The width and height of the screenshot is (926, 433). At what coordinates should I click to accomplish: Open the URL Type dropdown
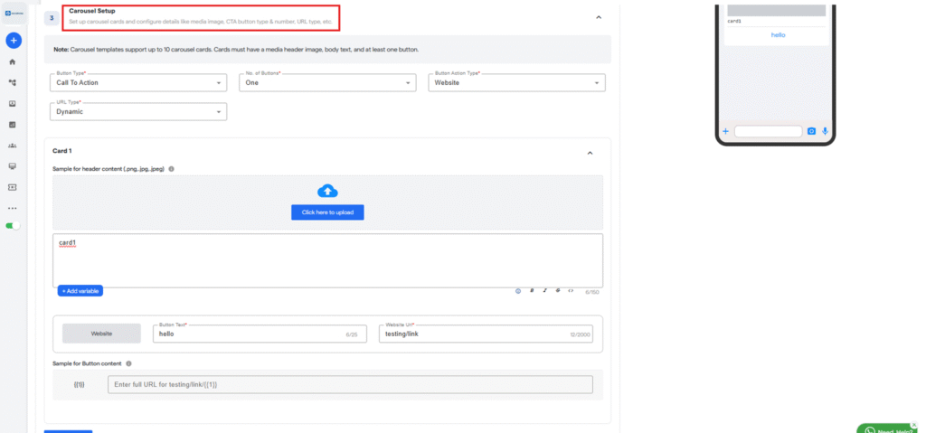[x=138, y=112]
